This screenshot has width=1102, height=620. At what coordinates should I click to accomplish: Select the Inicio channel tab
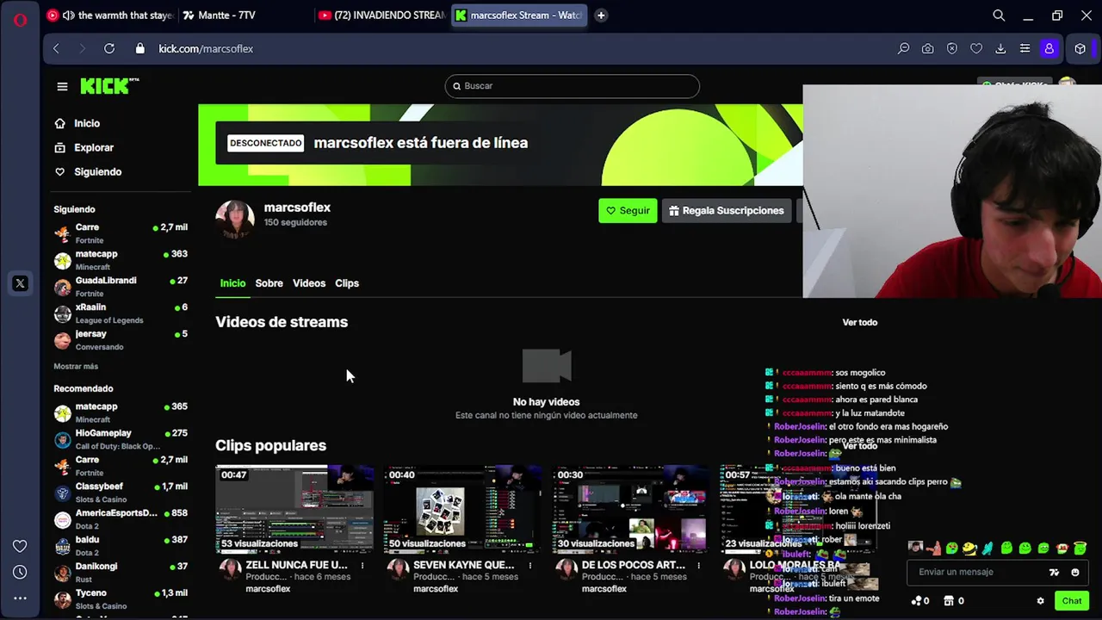(232, 283)
